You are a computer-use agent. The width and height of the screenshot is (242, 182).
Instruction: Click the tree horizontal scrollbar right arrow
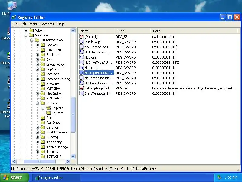click(x=68, y=162)
